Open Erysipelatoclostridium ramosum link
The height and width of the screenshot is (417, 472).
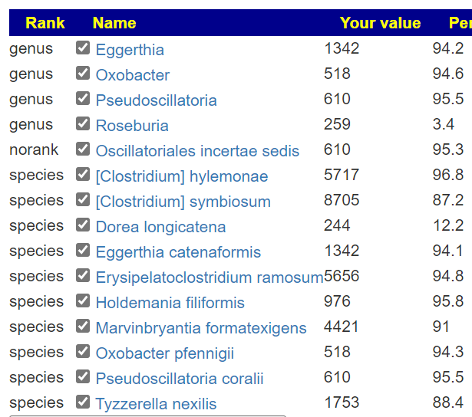tap(210, 277)
